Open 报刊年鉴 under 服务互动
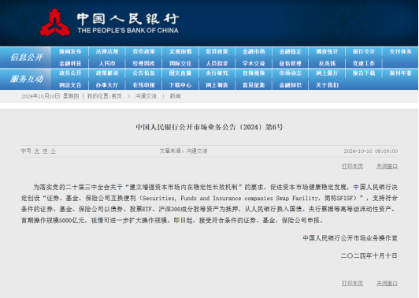The height and width of the screenshot is (298, 419). pos(400,73)
